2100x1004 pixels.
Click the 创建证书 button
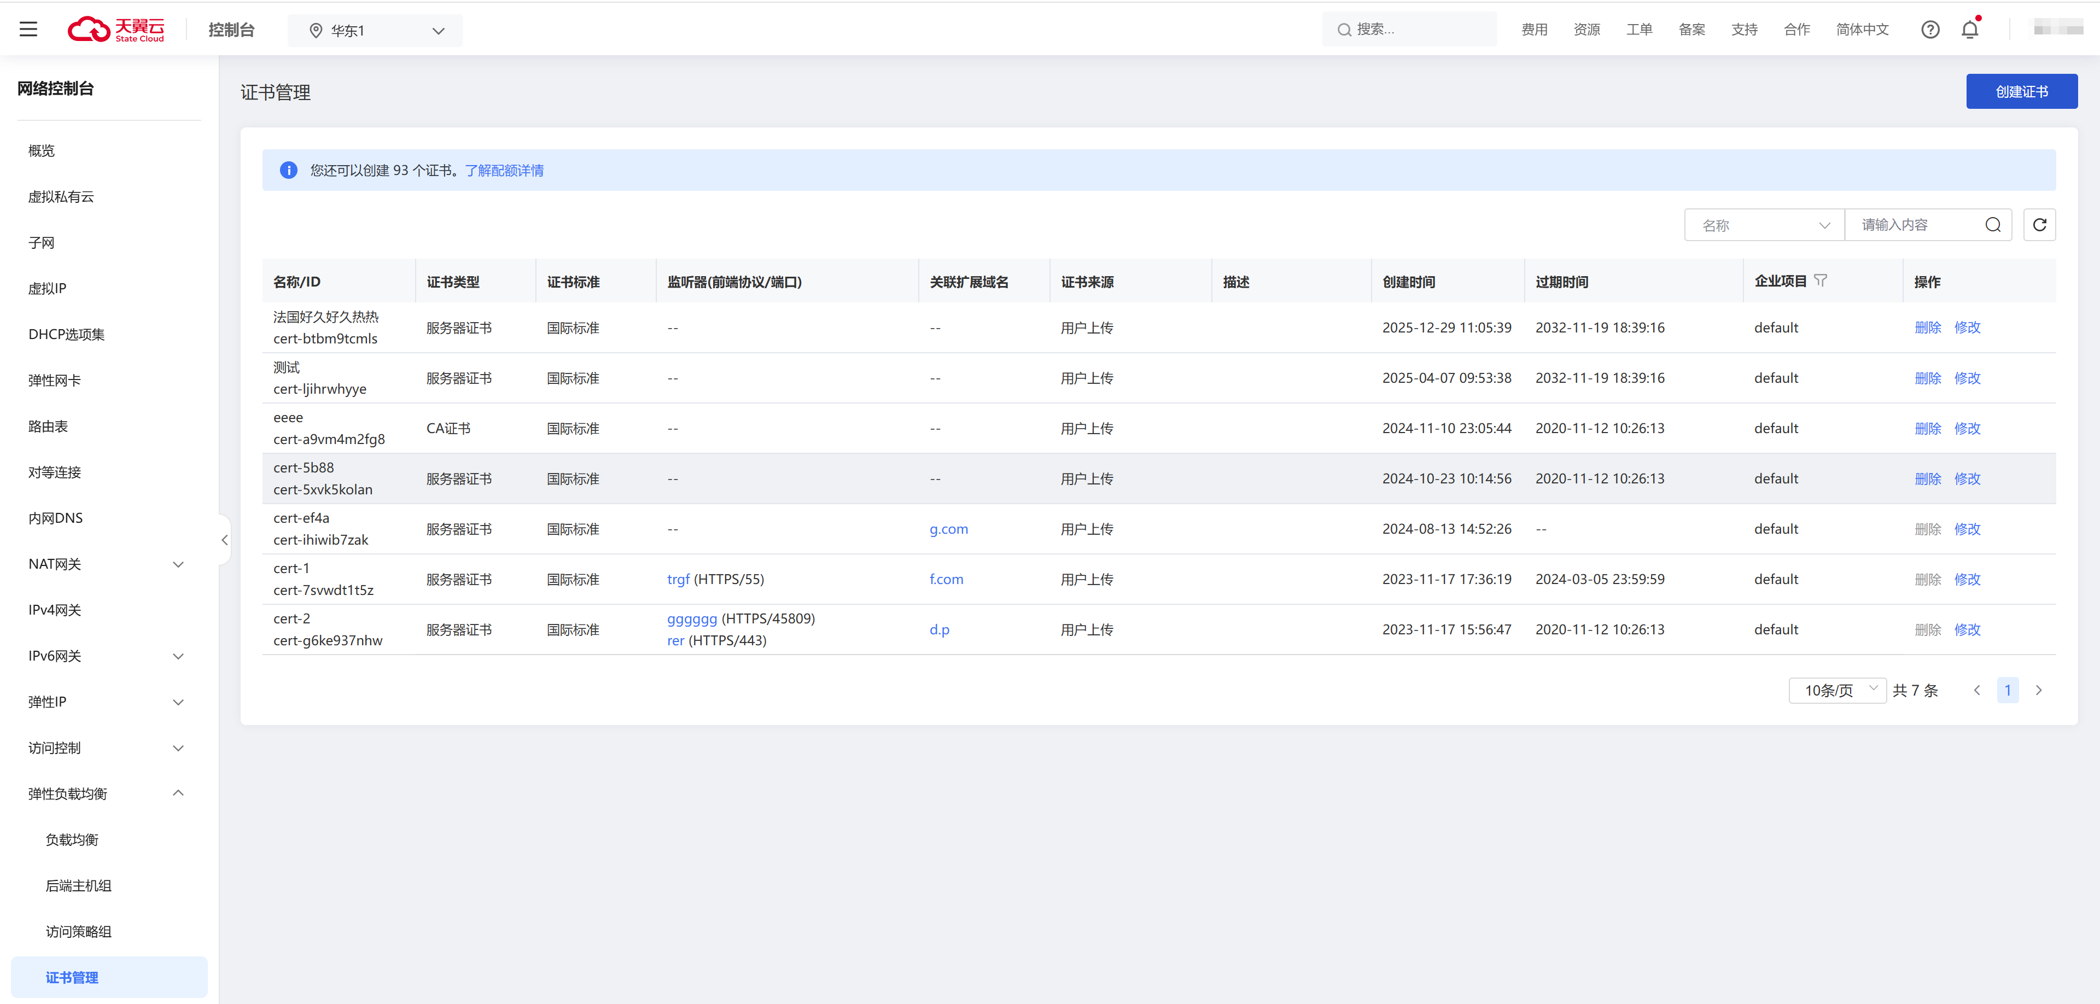(x=2021, y=91)
